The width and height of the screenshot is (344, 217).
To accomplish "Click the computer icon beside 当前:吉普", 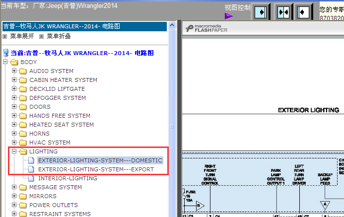I will (x=5, y=53).
